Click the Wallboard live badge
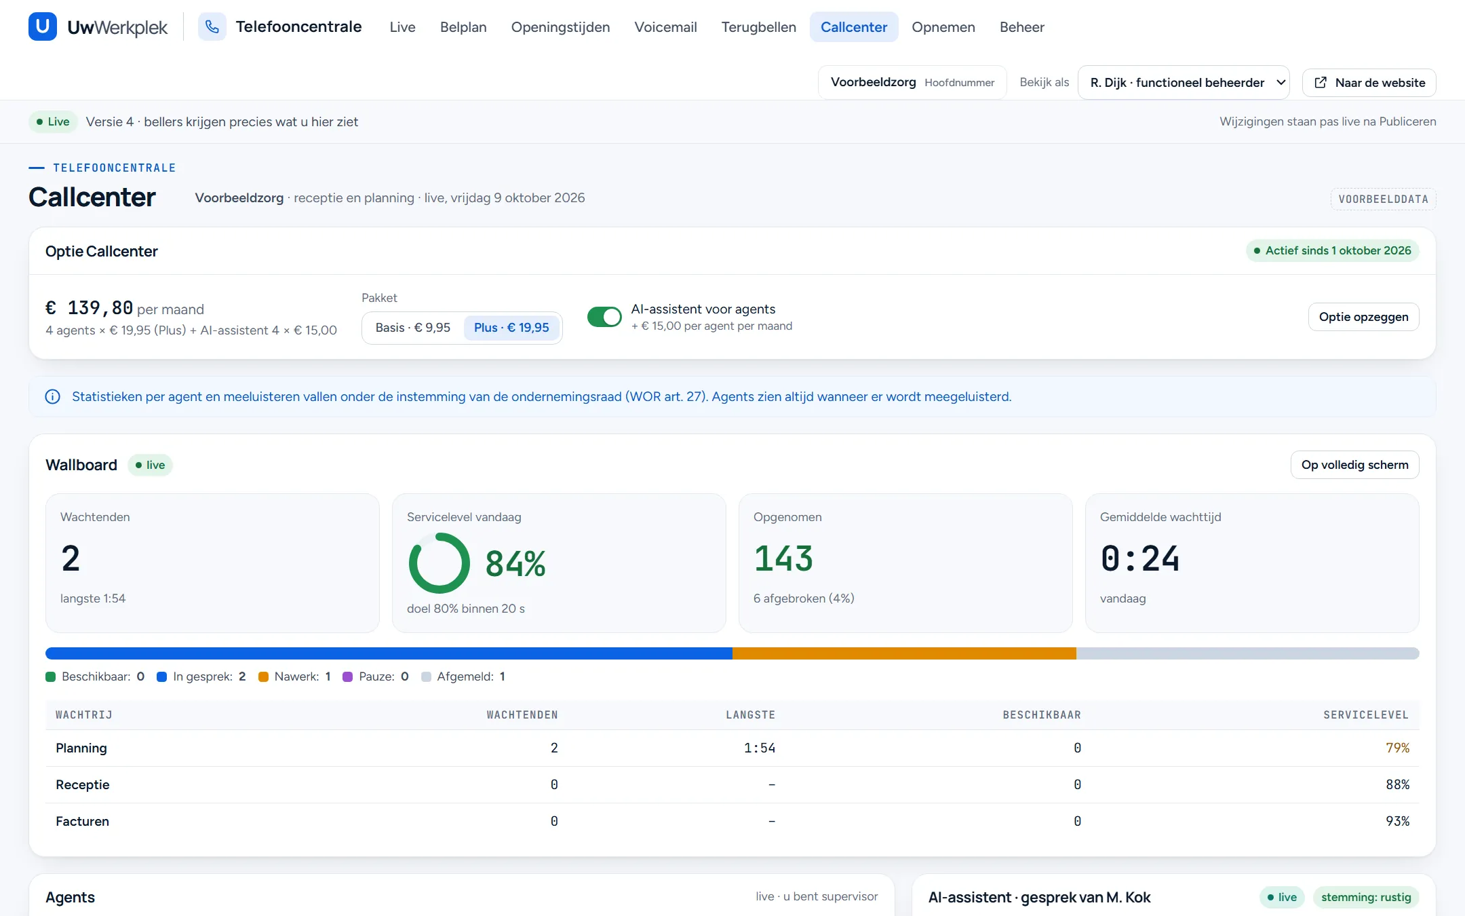This screenshot has height=916, width=1465. tap(151, 465)
